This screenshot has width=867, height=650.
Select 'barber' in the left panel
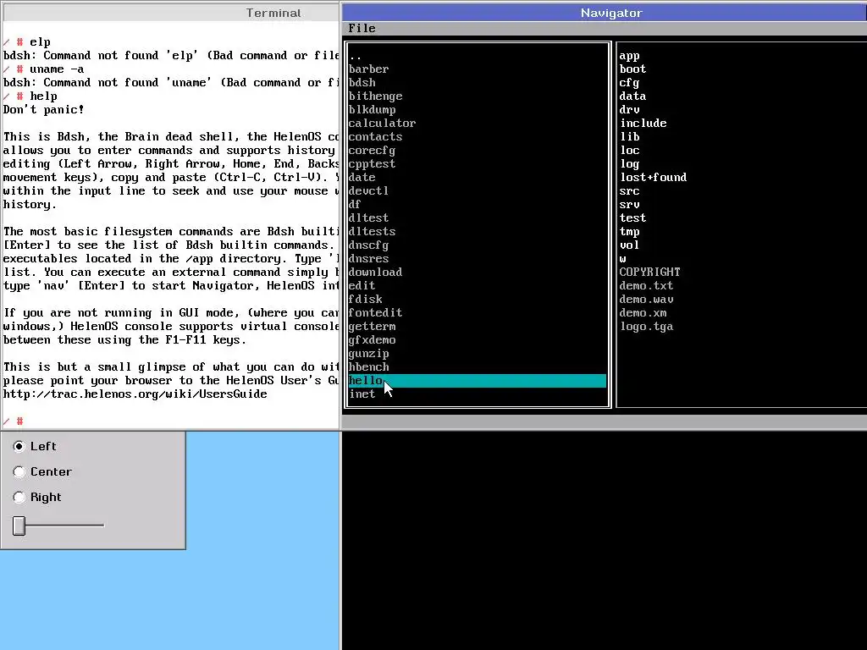tap(369, 69)
